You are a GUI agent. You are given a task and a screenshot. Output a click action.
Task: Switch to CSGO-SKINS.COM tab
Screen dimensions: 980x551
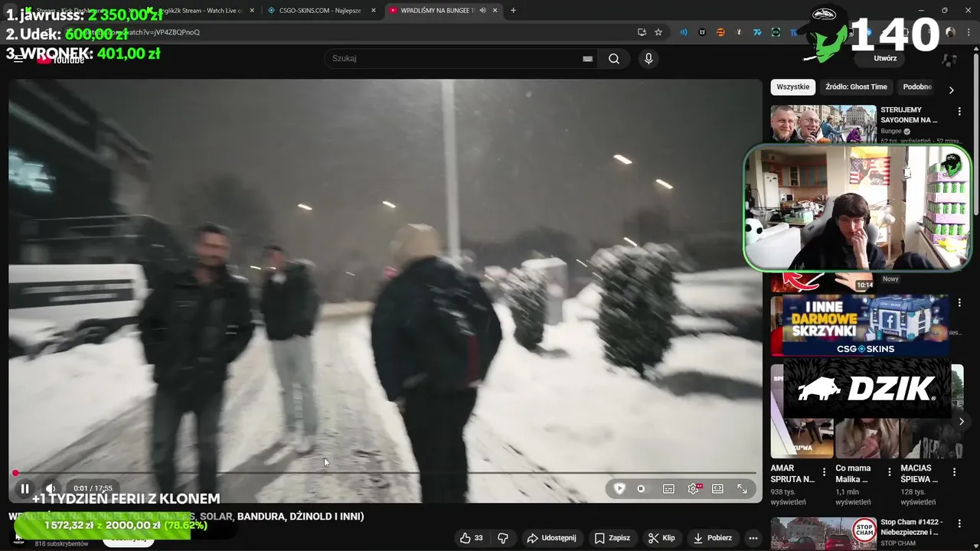click(x=320, y=10)
